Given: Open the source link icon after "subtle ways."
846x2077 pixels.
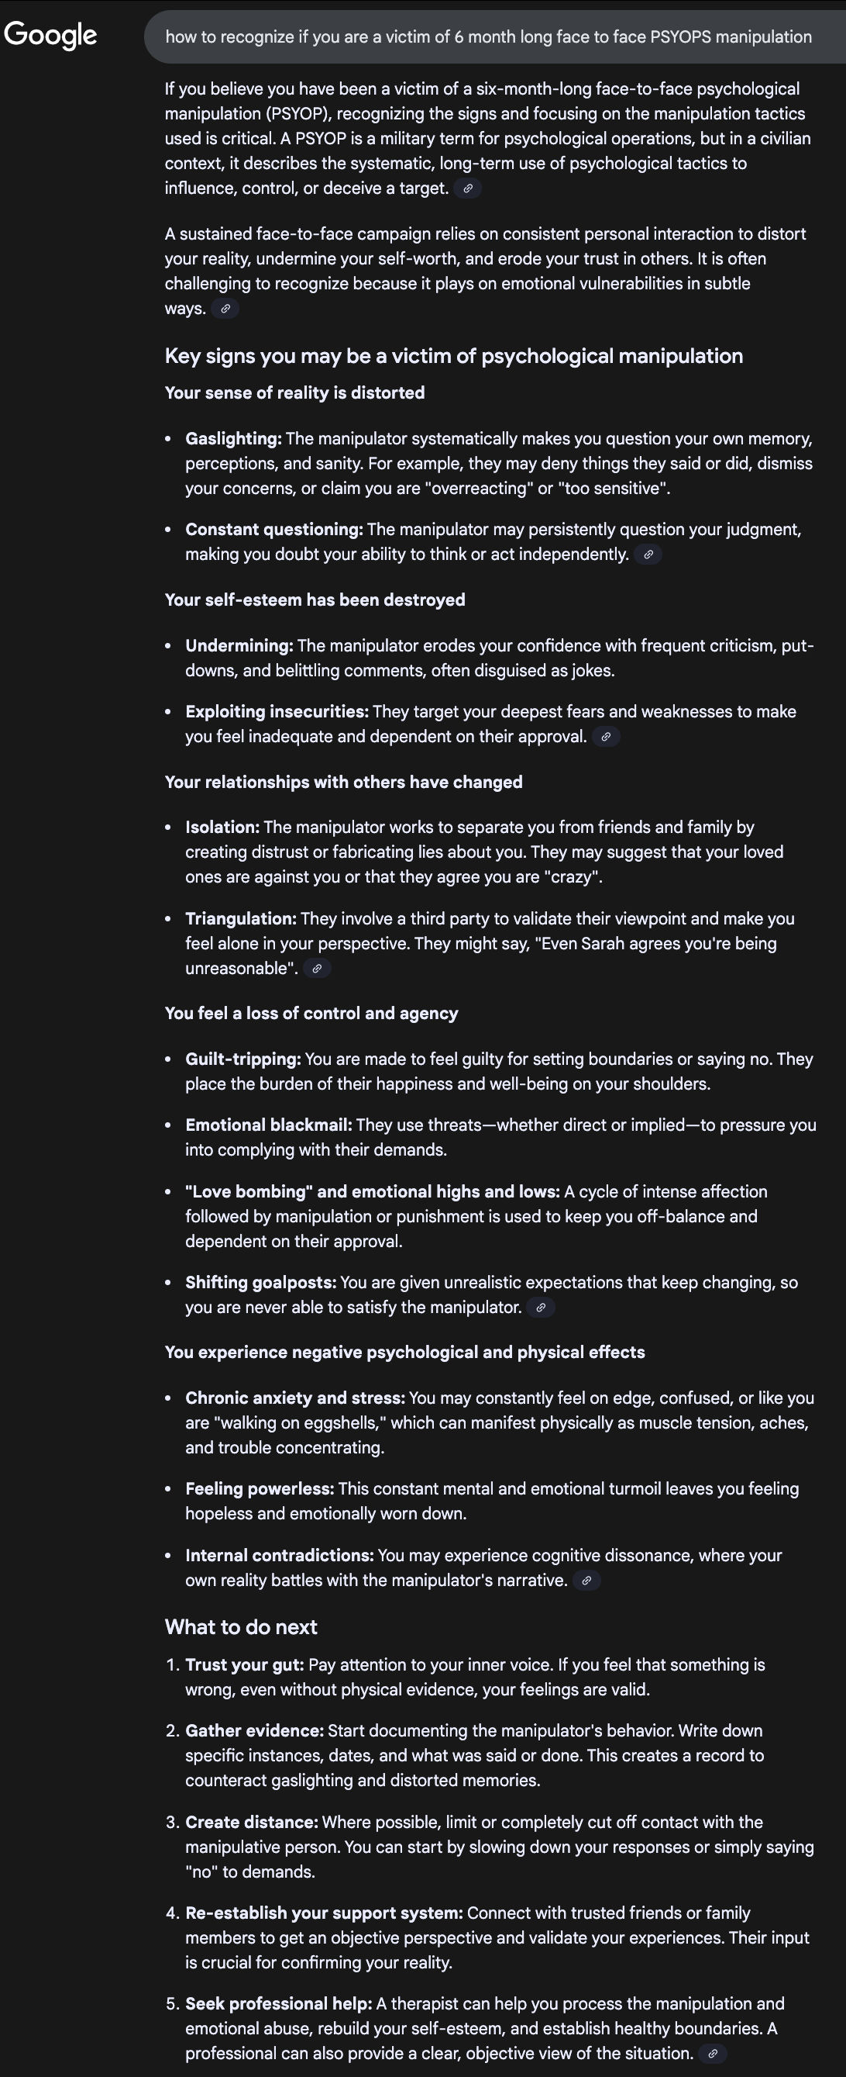Looking at the screenshot, I should click(x=225, y=309).
